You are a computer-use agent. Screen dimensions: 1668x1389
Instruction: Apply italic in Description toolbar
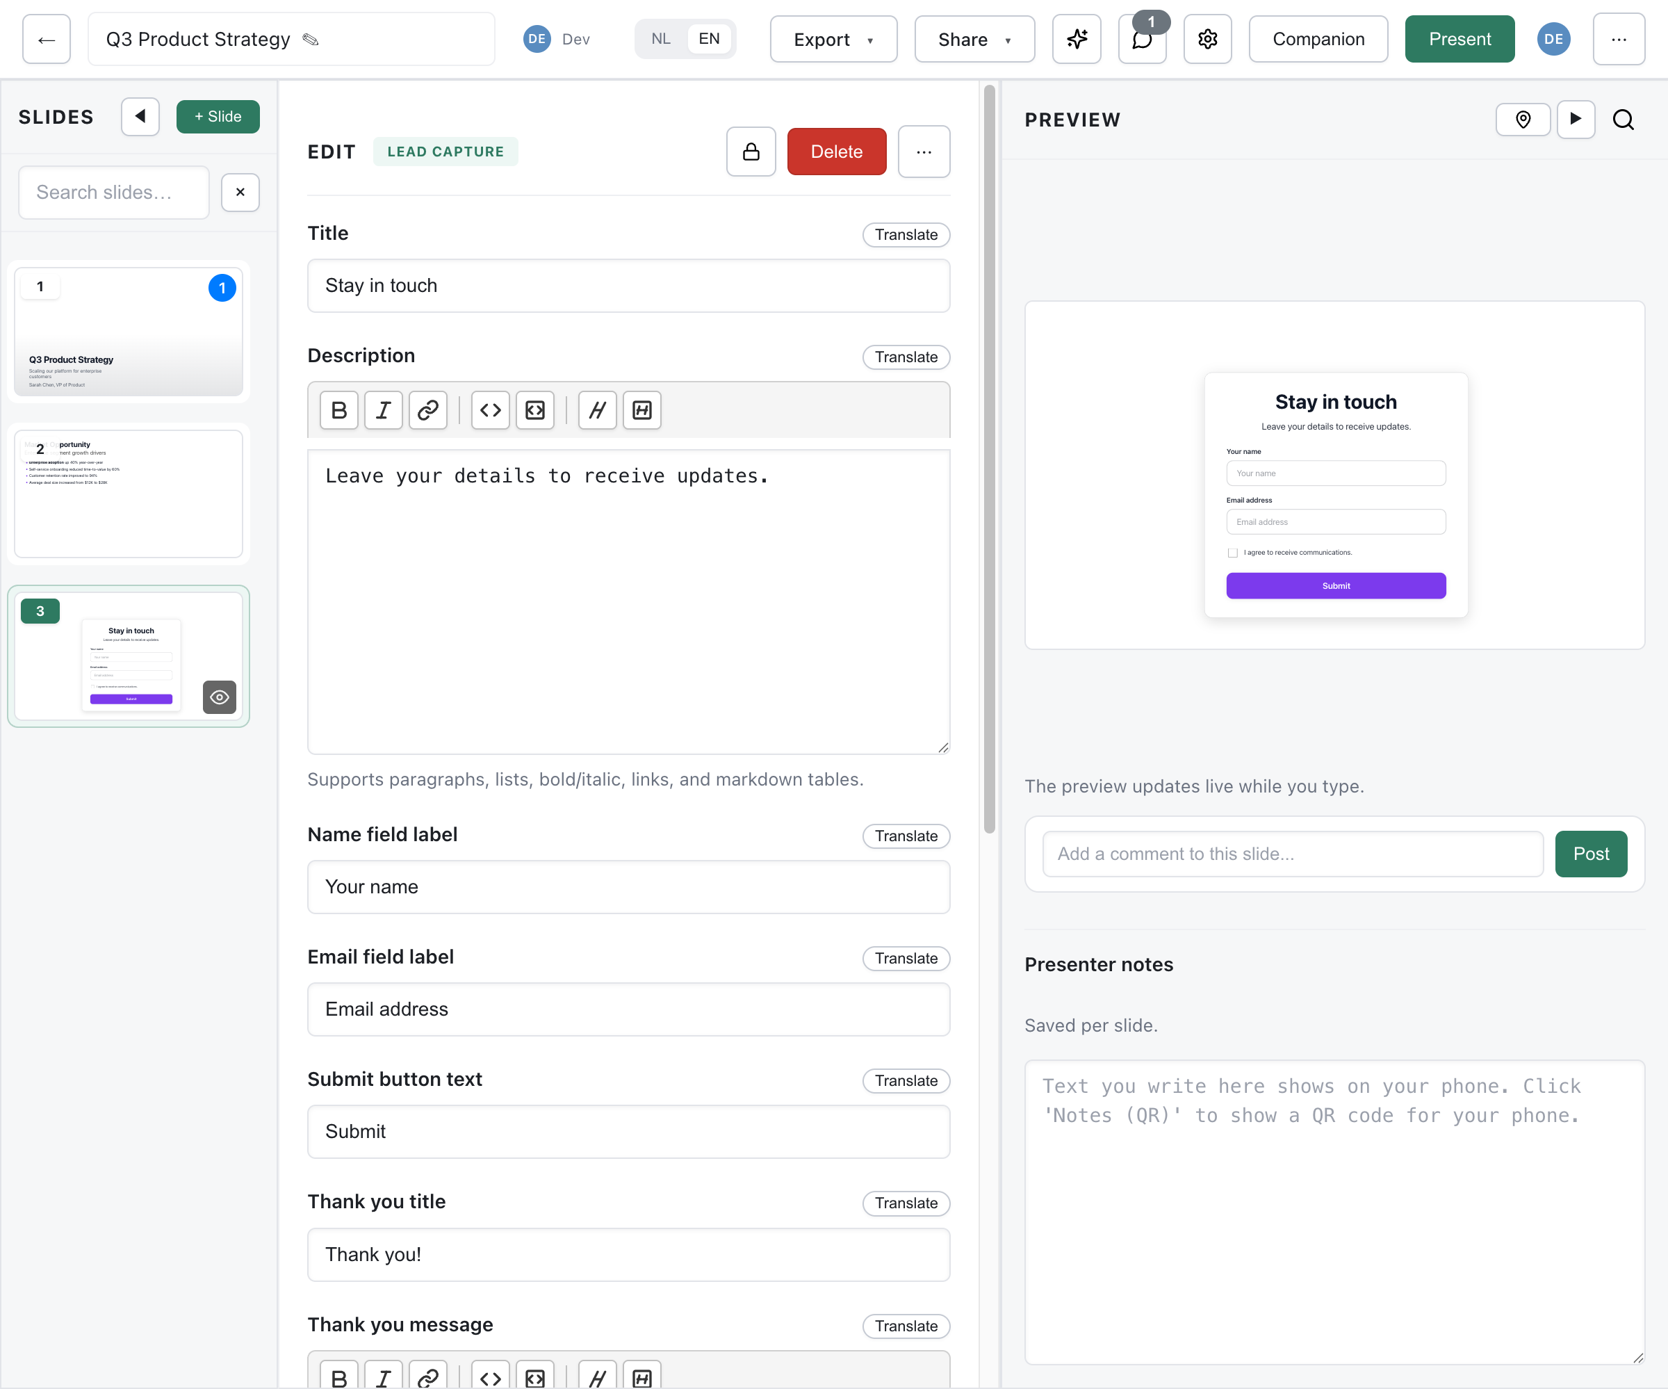tap(384, 410)
